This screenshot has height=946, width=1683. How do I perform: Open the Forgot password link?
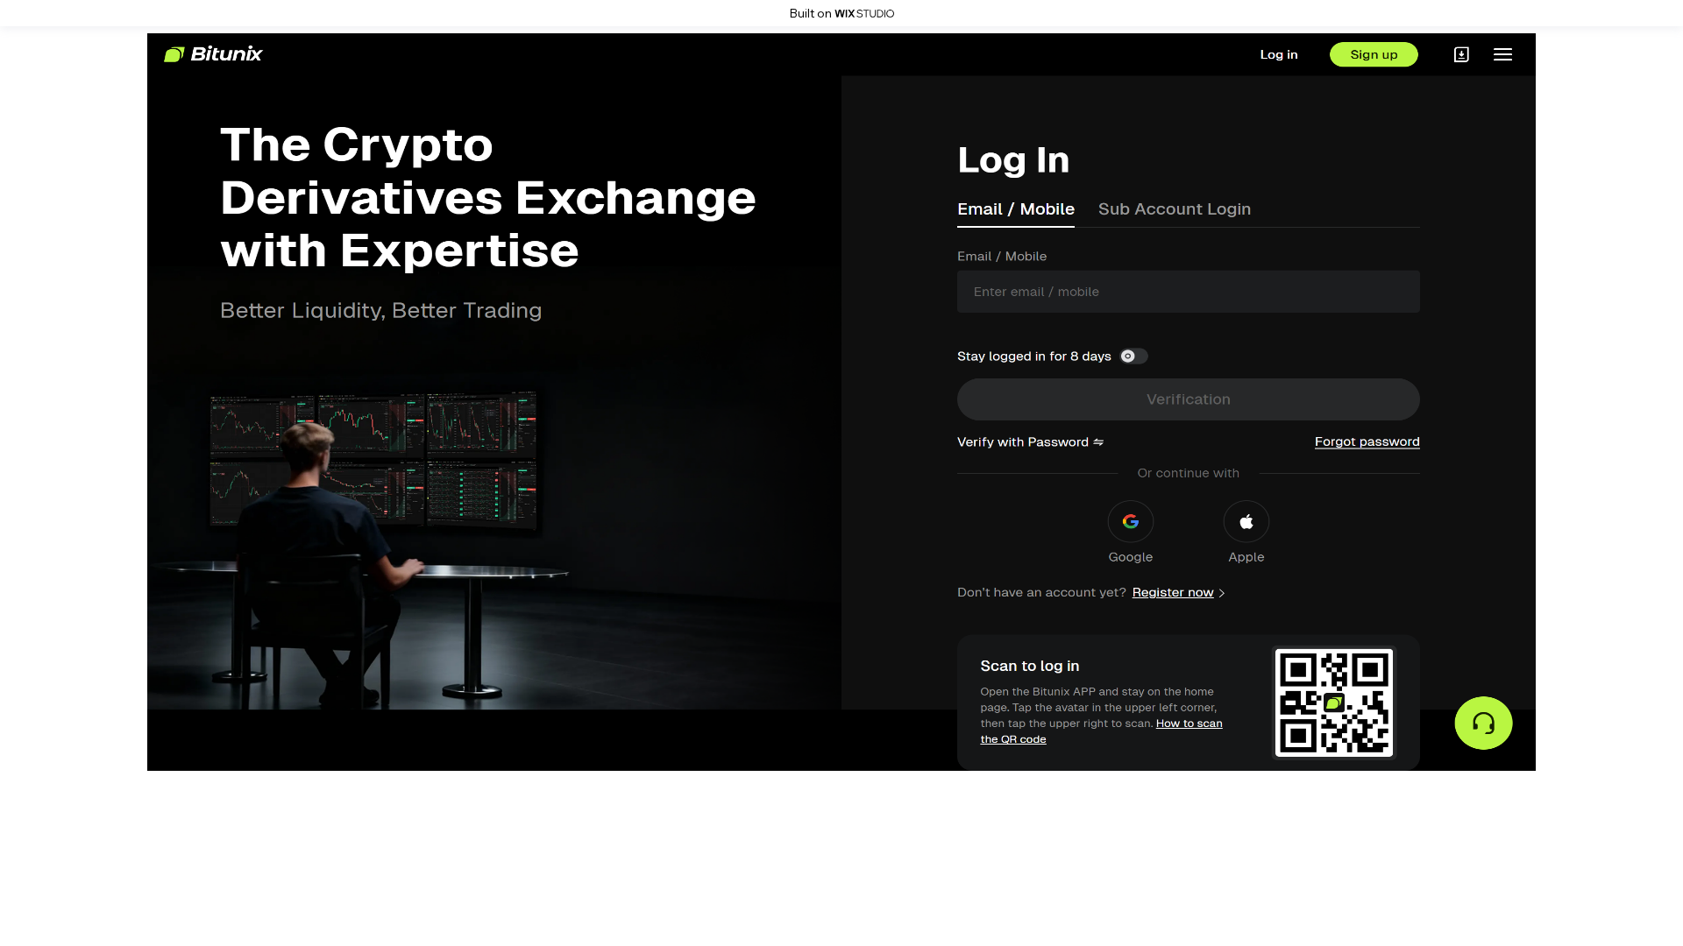point(1367,442)
